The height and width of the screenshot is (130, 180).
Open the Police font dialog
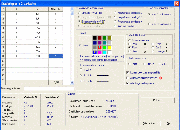click(x=157, y=100)
